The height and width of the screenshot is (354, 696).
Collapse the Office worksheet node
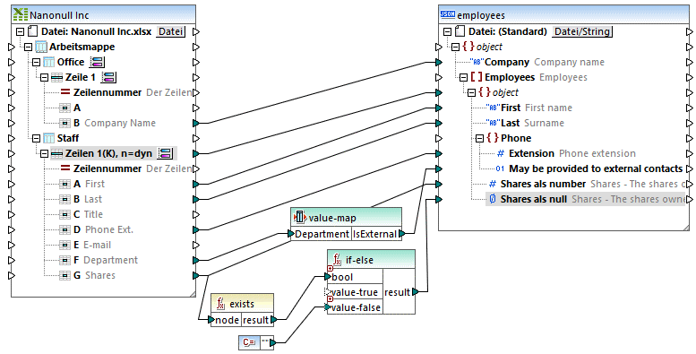pyautogui.click(x=36, y=62)
